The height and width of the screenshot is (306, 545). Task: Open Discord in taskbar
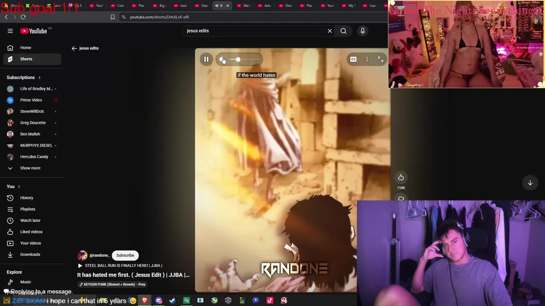click(x=159, y=300)
